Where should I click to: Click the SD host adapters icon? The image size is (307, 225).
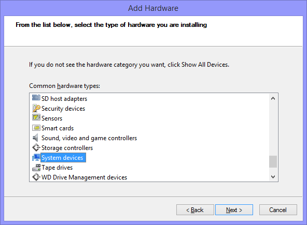coord(36,98)
